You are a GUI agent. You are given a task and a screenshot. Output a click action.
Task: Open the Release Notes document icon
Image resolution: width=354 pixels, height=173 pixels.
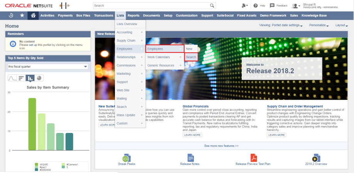190,158
